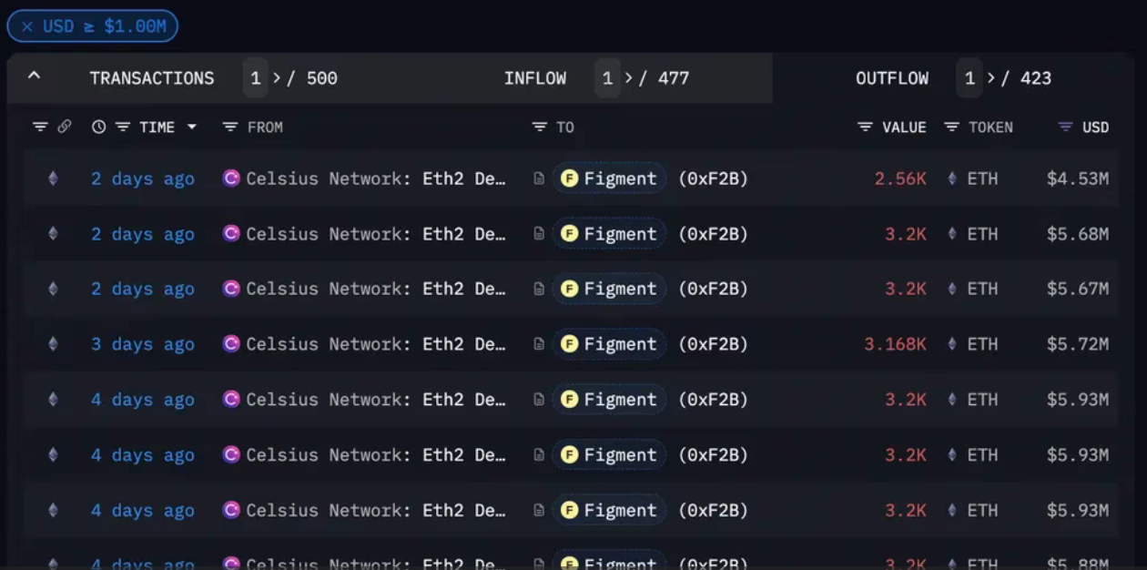This screenshot has height=570, width=1147.
Task: Open the '3 days ago' transaction link
Action: tap(142, 344)
